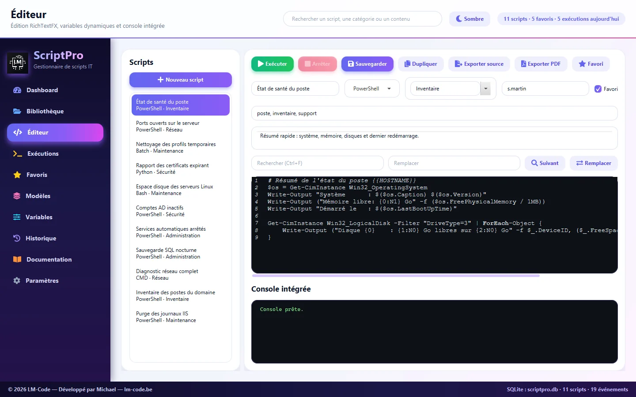Open the PowerShell language dropdown

[x=372, y=89]
